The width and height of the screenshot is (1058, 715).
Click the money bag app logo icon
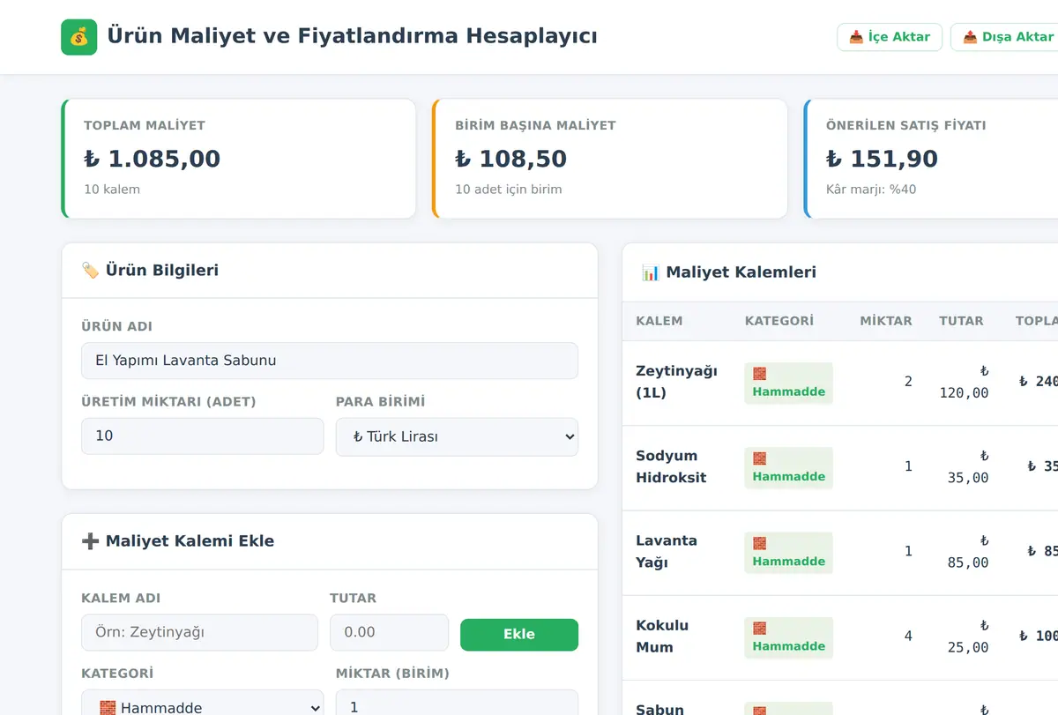point(78,37)
